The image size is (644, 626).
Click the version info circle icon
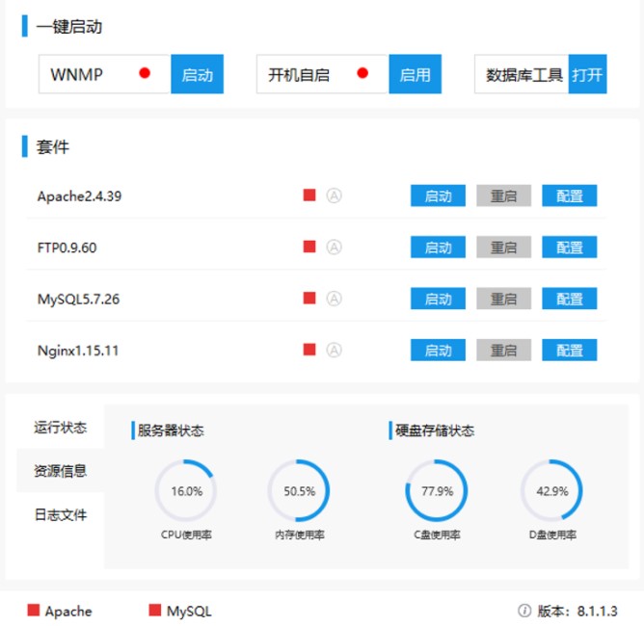pyautogui.click(x=524, y=611)
